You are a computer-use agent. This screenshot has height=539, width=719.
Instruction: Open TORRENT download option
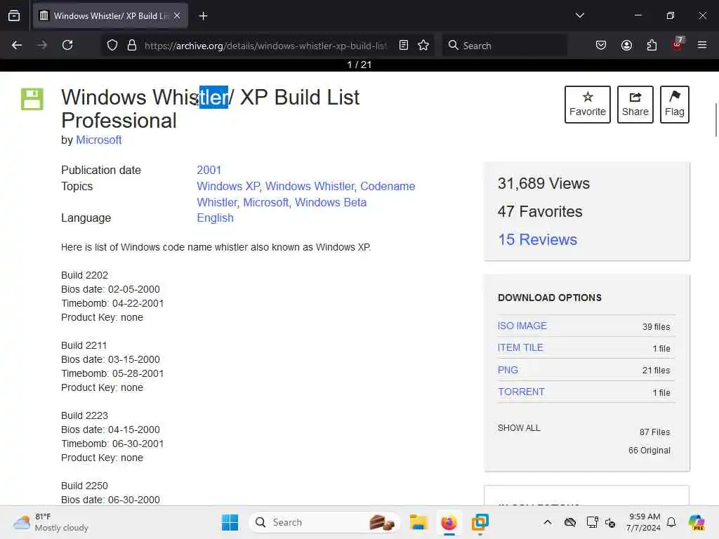[522, 392]
